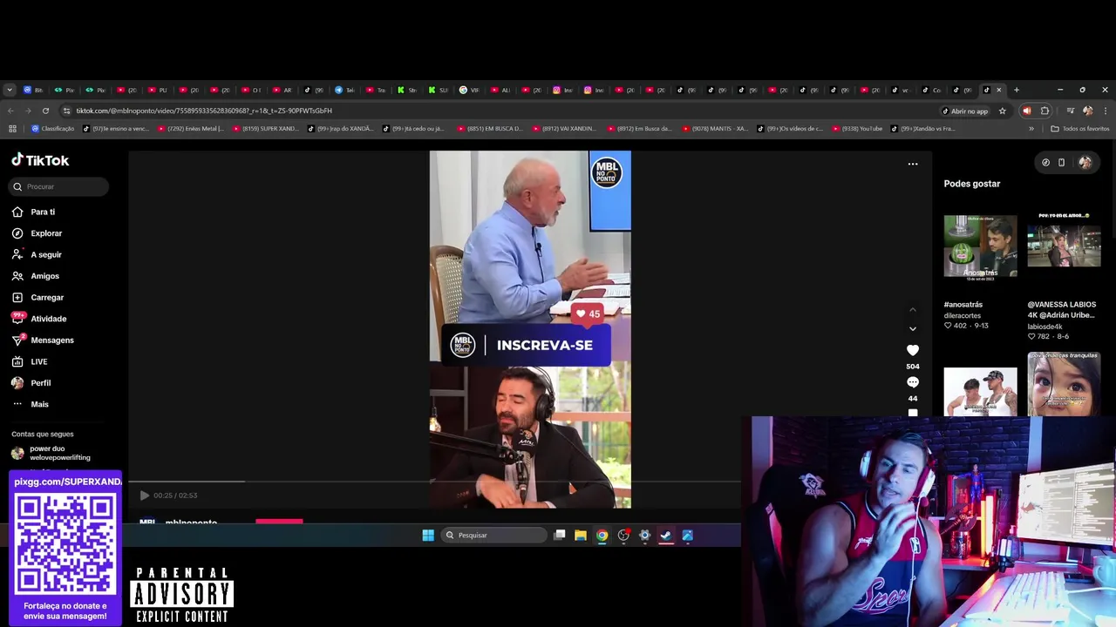Open a new tab with the plus button
The image size is (1116, 627).
click(1016, 90)
